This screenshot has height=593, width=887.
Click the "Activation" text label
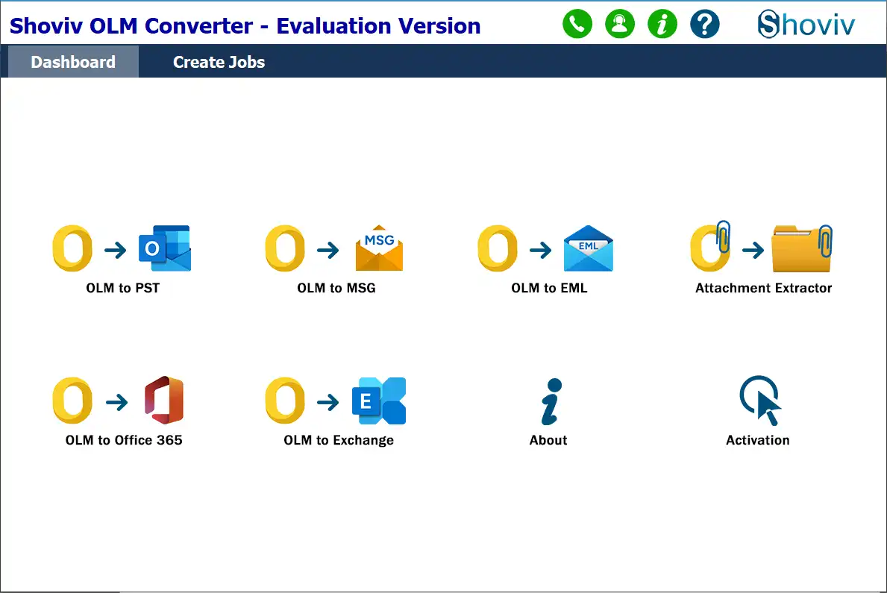[x=757, y=440]
